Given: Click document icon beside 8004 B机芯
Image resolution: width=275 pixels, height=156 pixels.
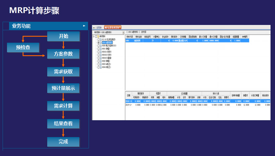Looking at the screenshot, I should click(x=101, y=67).
